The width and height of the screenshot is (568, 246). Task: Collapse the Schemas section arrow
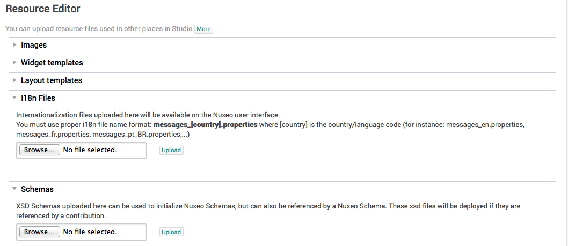click(14, 189)
